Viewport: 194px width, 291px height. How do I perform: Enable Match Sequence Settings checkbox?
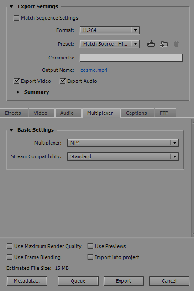[x=16, y=18]
